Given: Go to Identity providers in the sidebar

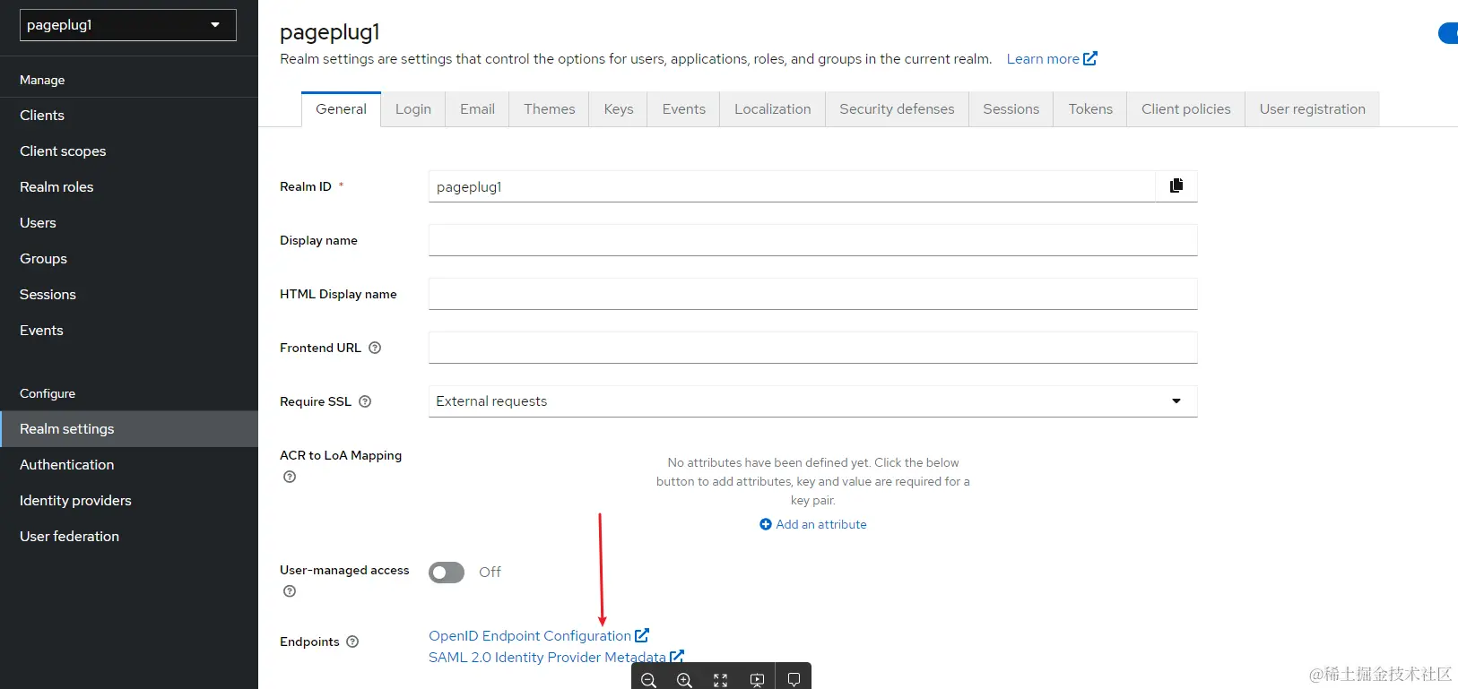Looking at the screenshot, I should [x=129, y=501].
